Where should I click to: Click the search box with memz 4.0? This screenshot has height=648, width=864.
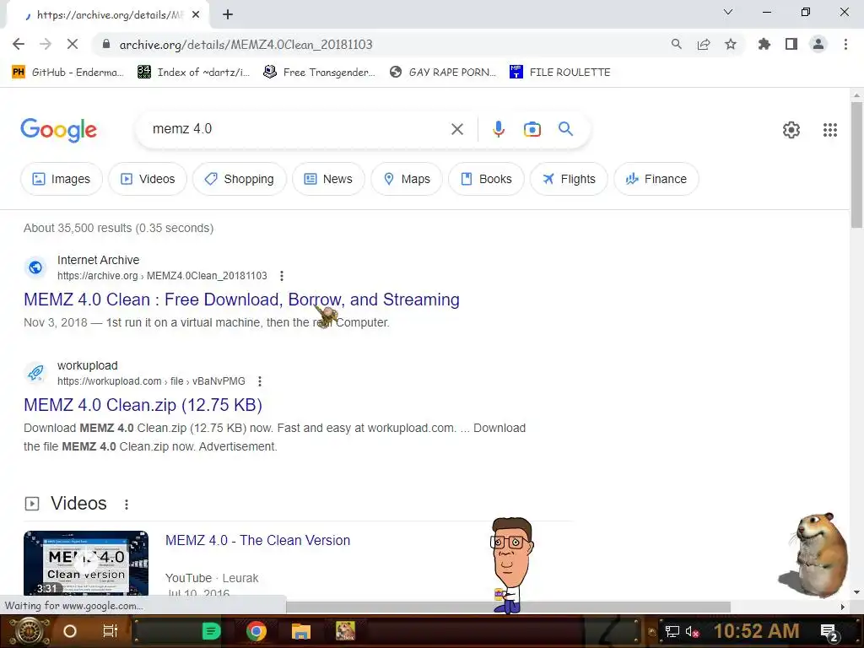click(298, 129)
